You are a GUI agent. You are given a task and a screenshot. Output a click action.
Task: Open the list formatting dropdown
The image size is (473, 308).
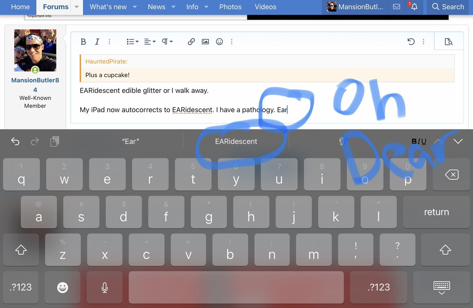tap(132, 42)
